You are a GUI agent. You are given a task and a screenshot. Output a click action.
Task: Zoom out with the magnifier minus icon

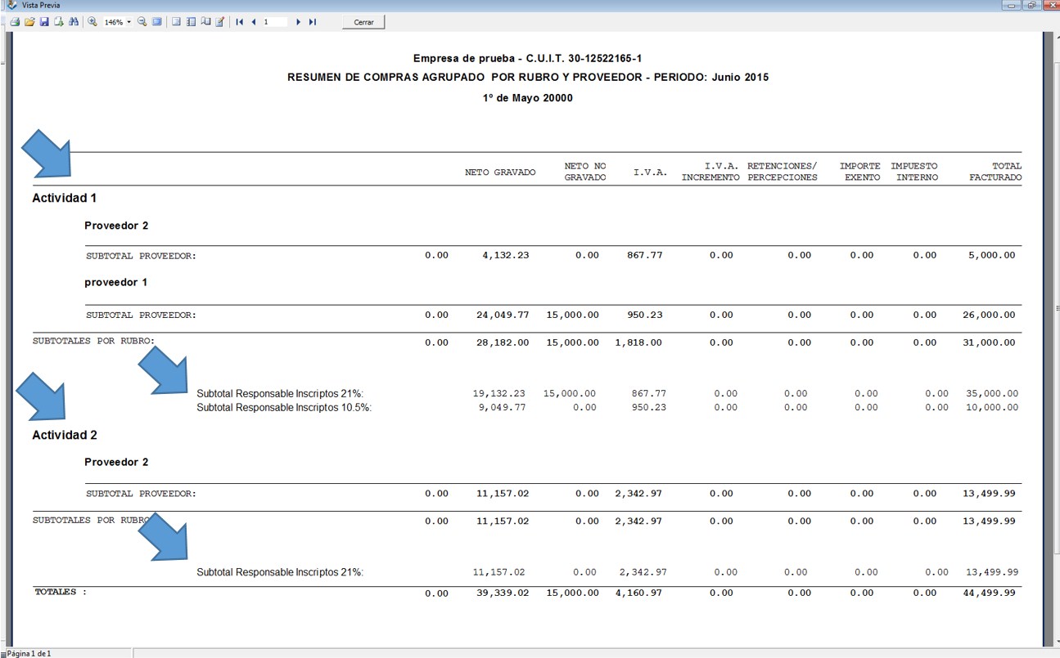tap(142, 22)
